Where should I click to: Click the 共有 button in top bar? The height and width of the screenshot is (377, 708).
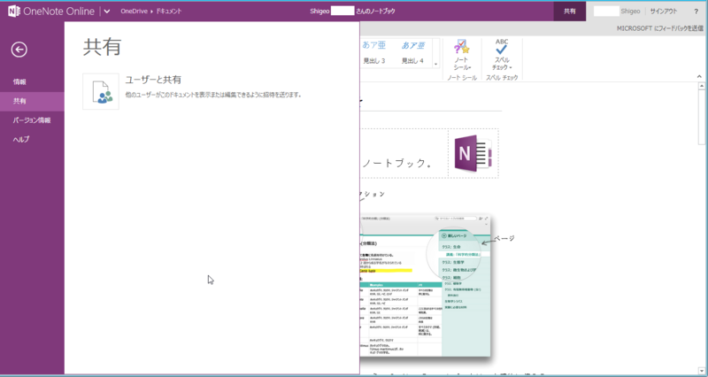pyautogui.click(x=570, y=12)
